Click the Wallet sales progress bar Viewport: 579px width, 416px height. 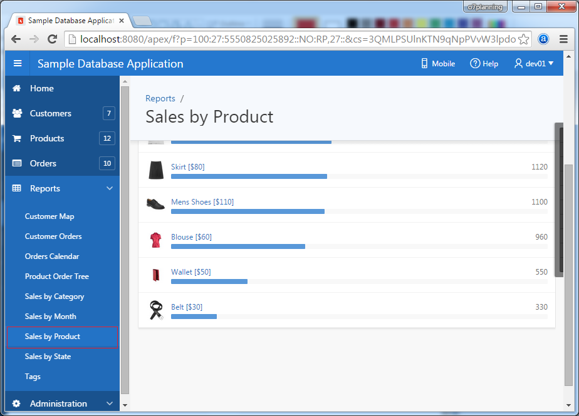359,282
